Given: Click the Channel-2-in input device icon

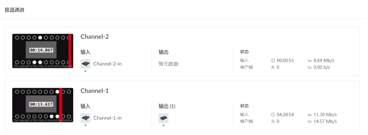Looking at the screenshot, I should [85, 64].
